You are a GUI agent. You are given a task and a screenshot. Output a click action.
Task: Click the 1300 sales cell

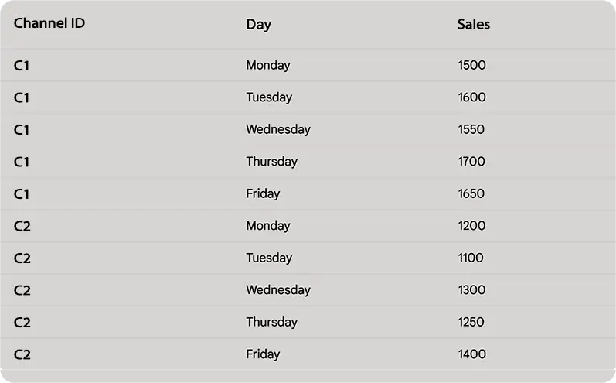coord(471,290)
